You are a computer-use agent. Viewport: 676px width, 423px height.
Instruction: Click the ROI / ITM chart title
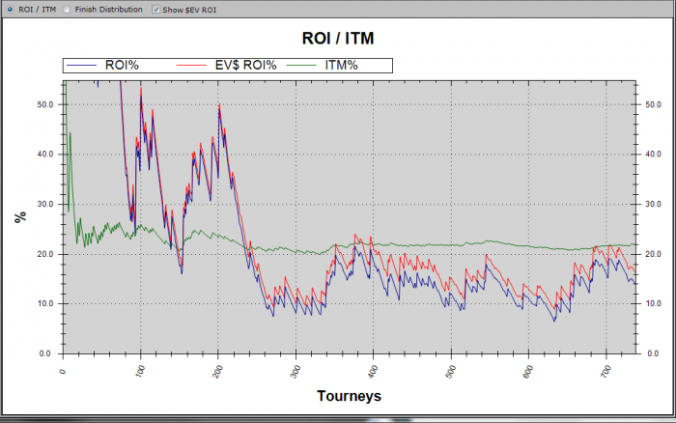[x=338, y=38]
